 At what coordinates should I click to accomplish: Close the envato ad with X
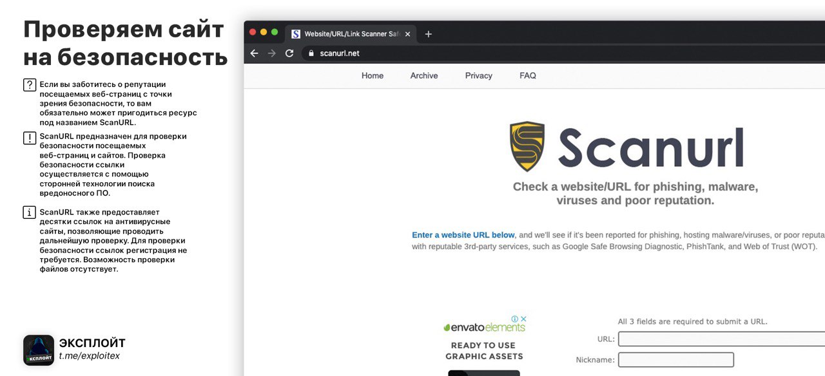pos(524,319)
